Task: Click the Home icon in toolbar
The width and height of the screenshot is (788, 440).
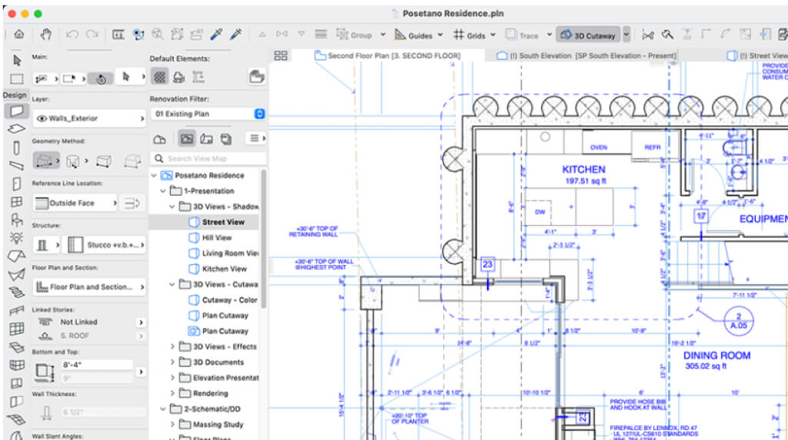Action: (x=18, y=35)
